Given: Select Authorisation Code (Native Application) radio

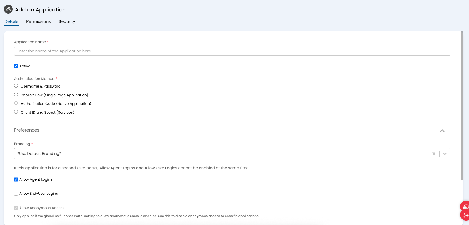Looking at the screenshot, I should 16,103.
